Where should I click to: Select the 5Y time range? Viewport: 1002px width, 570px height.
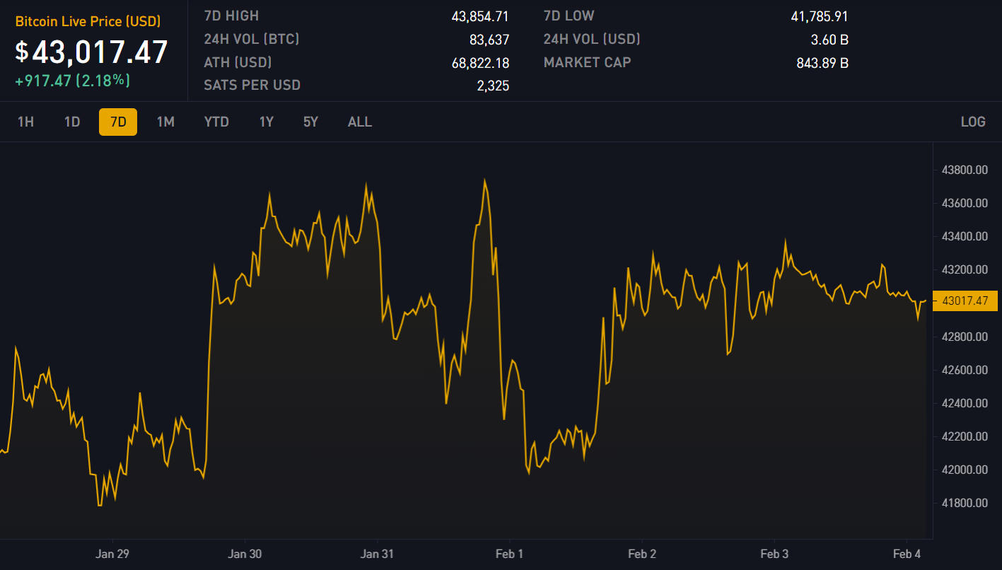coord(311,122)
